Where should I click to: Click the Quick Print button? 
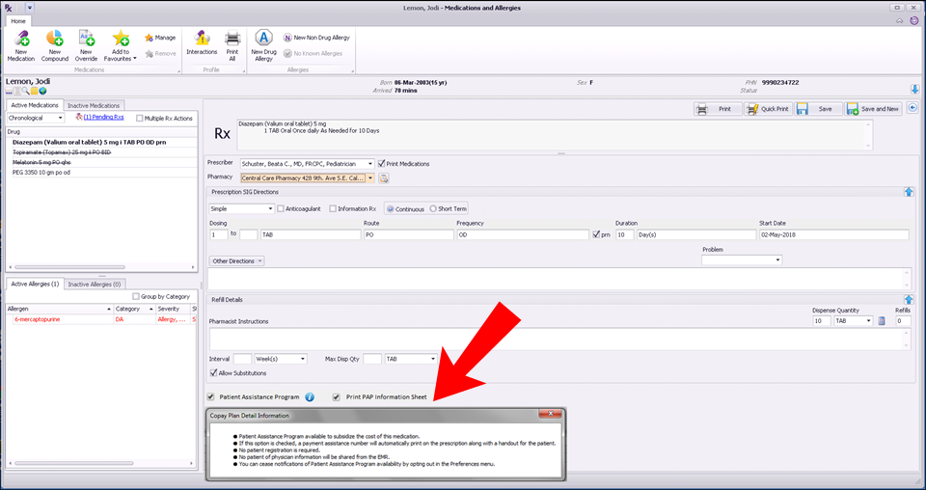768,109
